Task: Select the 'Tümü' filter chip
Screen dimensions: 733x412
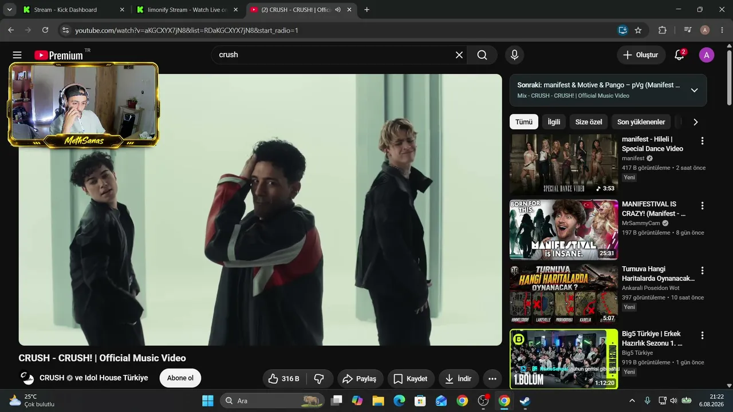Action: pyautogui.click(x=523, y=122)
